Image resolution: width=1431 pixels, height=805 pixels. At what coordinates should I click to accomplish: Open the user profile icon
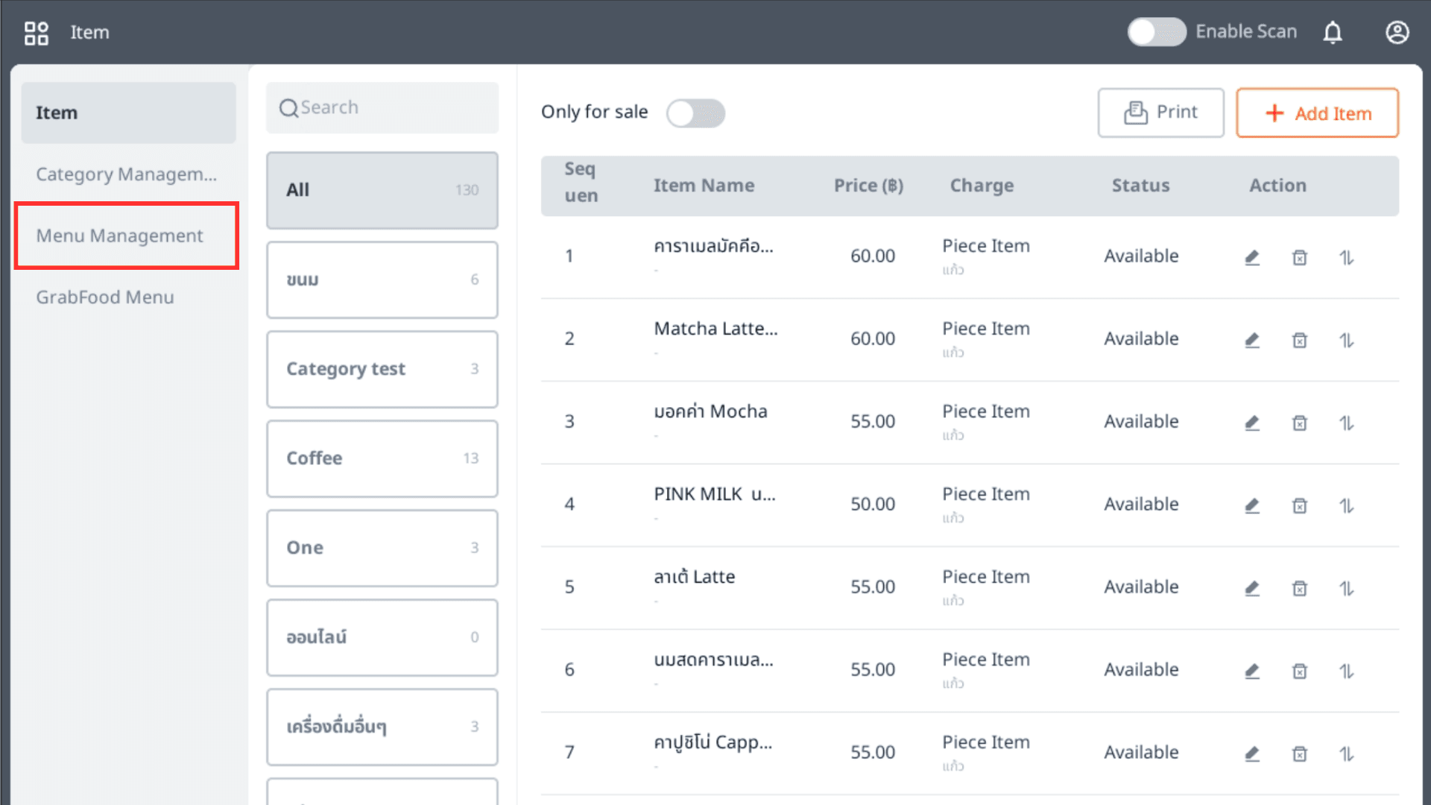(x=1397, y=33)
